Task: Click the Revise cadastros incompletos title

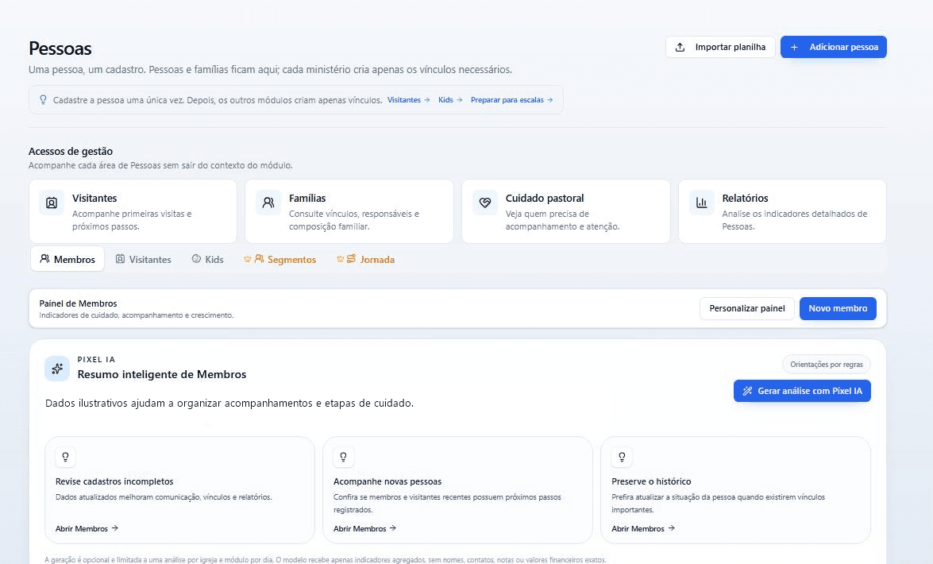Action: coord(114,481)
